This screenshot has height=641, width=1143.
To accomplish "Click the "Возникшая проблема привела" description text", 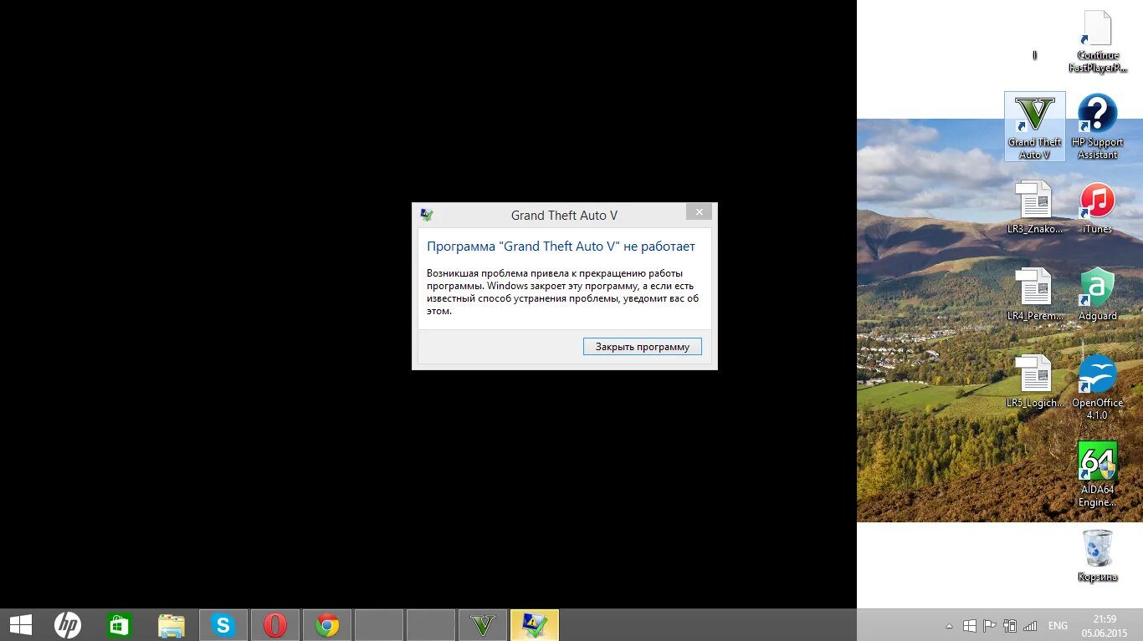I will point(562,292).
